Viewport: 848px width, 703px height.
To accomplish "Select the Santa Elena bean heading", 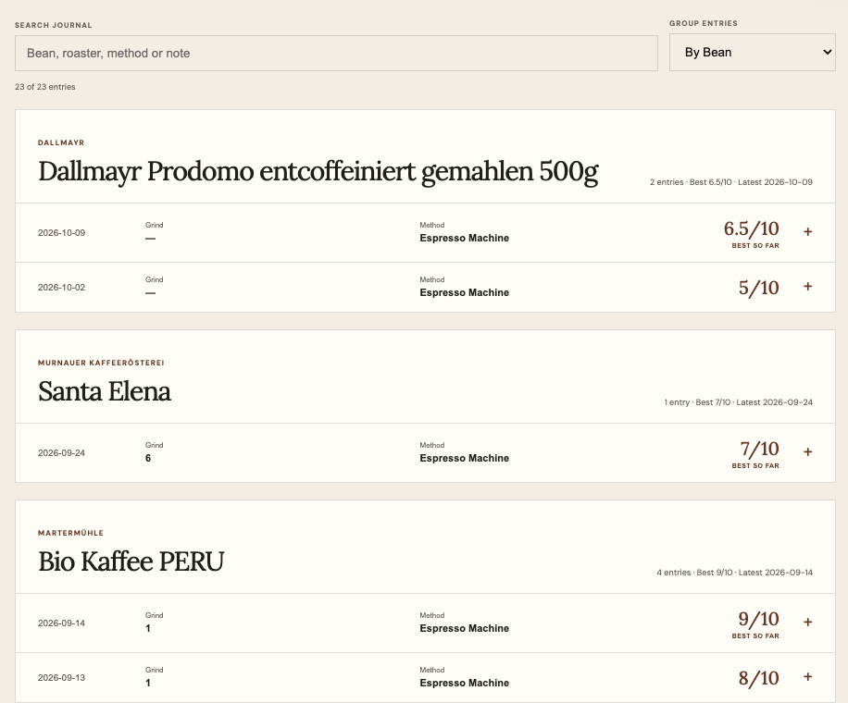I will pos(105,391).
